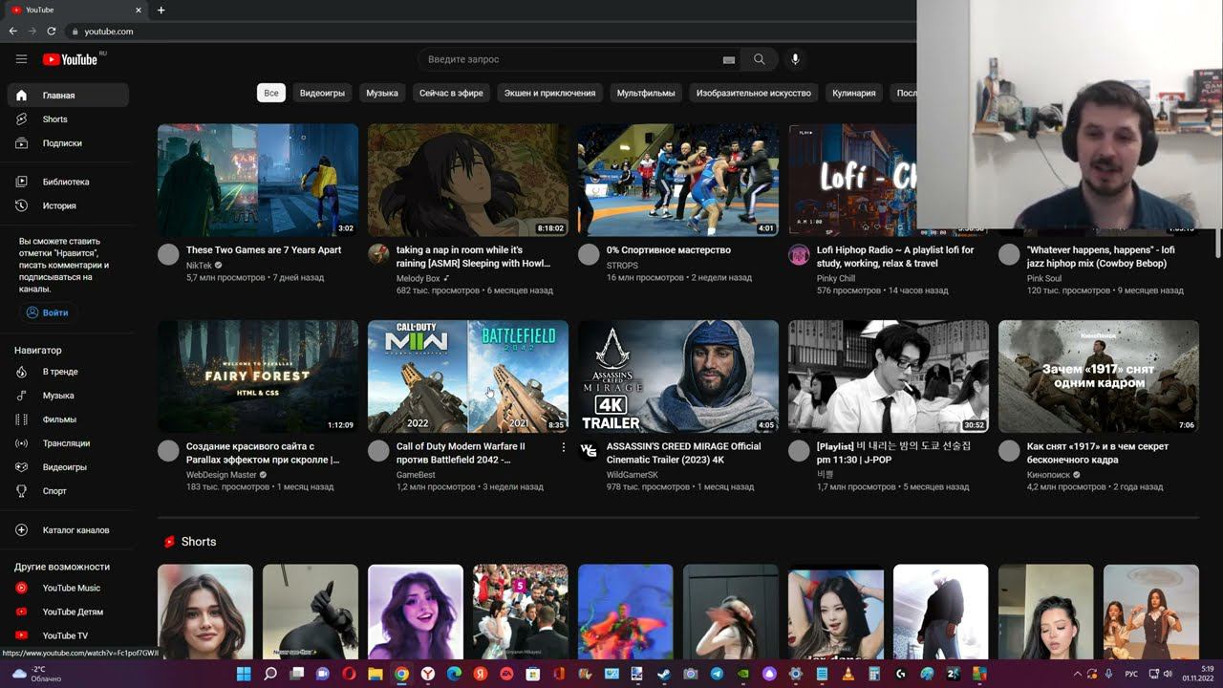Open Трансляции in the navigator

(67, 443)
